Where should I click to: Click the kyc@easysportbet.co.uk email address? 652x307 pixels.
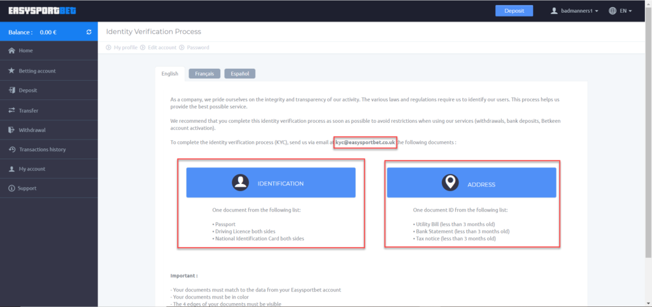(x=365, y=142)
